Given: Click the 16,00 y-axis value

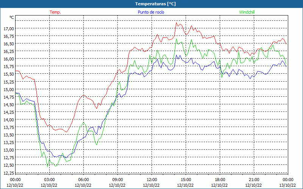Looking at the screenshot, I should [9, 59].
